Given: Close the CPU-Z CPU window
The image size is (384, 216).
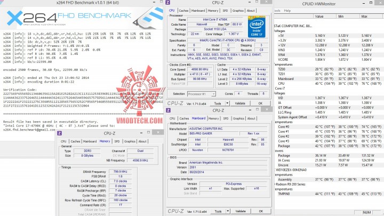Looking at the screenshot, I should tap(266, 2).
